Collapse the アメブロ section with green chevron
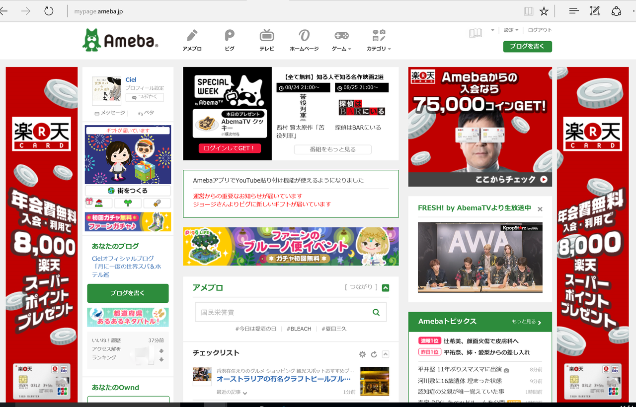 pyautogui.click(x=386, y=288)
